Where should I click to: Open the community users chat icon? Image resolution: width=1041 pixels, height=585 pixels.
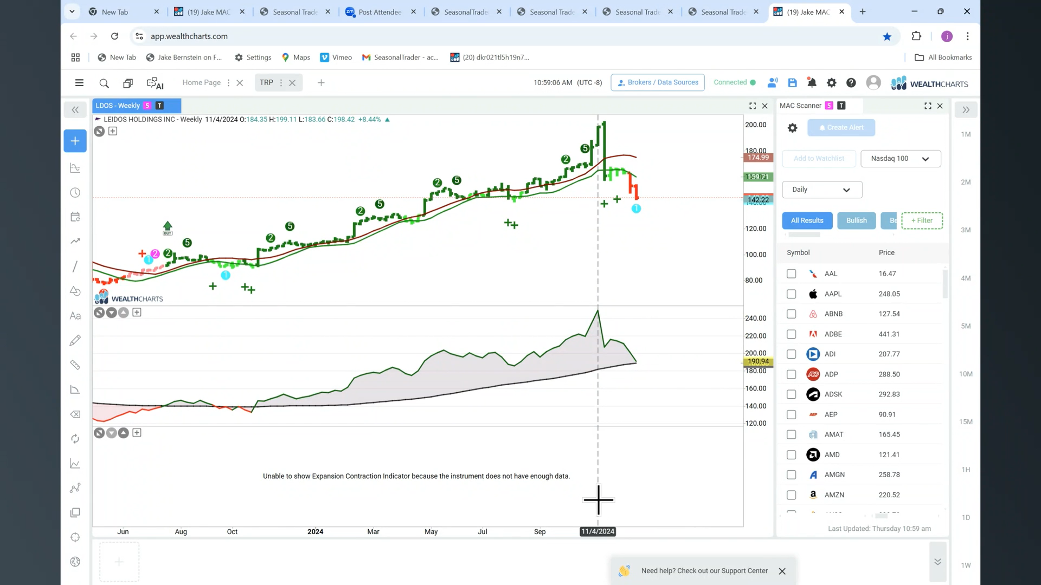pos(773,83)
